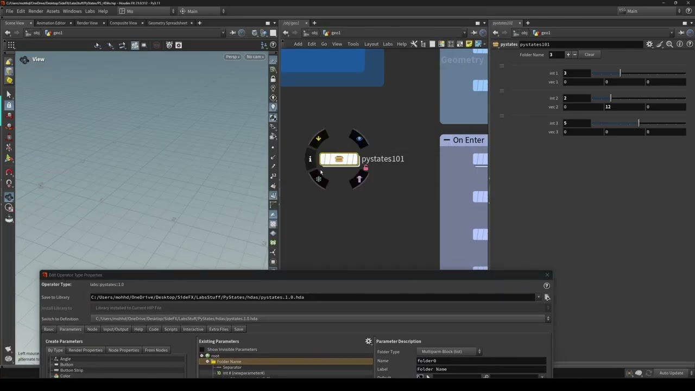
Task: Click the back arrow in Scene View path
Action: coord(8,33)
